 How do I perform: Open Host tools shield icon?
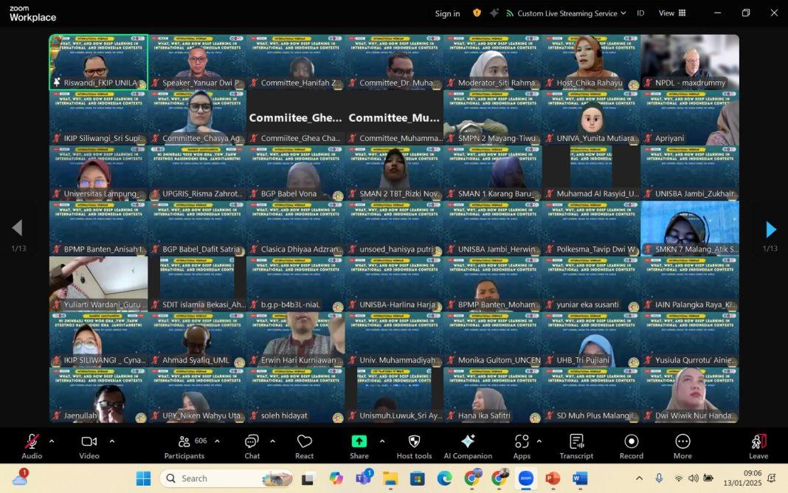coord(414,446)
